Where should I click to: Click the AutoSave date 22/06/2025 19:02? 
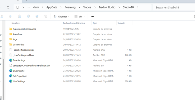pos(72,34)
